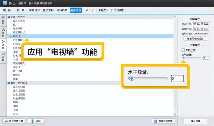This screenshot has width=214, height=126.
Task: Choose the 彩色蜡笔画 style
Action: coord(19,98)
